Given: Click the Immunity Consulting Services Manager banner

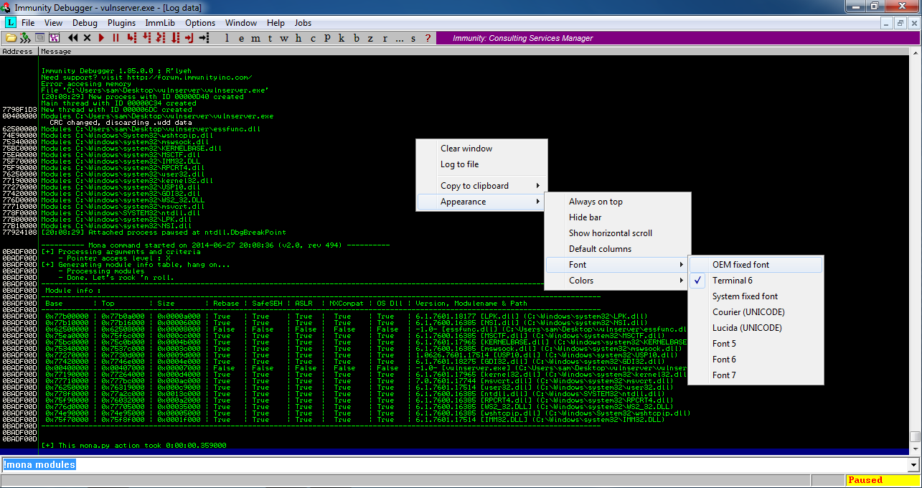Looking at the screenshot, I should 522,38.
